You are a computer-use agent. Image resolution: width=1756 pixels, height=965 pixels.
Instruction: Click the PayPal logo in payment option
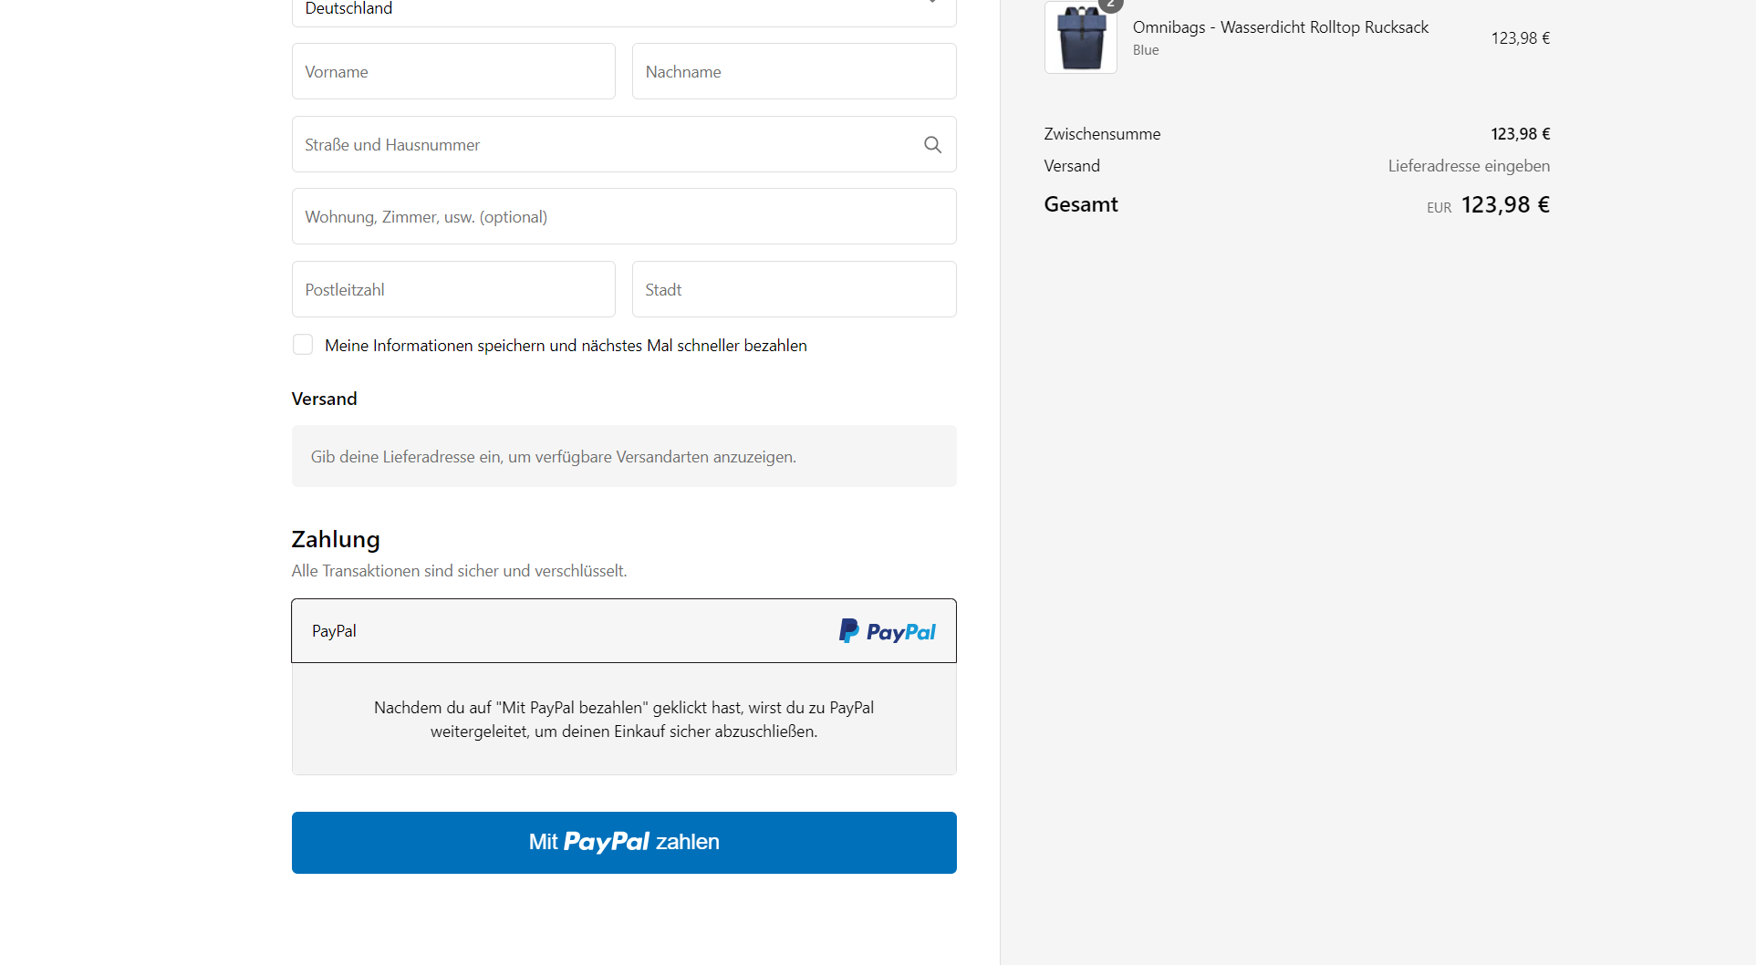pyautogui.click(x=887, y=631)
